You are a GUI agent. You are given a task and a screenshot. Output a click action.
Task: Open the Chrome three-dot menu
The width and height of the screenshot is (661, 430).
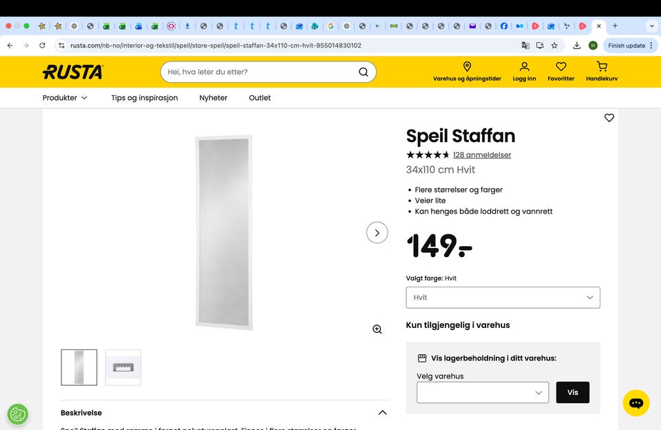651,45
